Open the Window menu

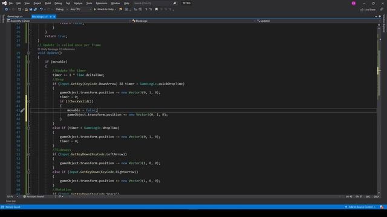115,3
